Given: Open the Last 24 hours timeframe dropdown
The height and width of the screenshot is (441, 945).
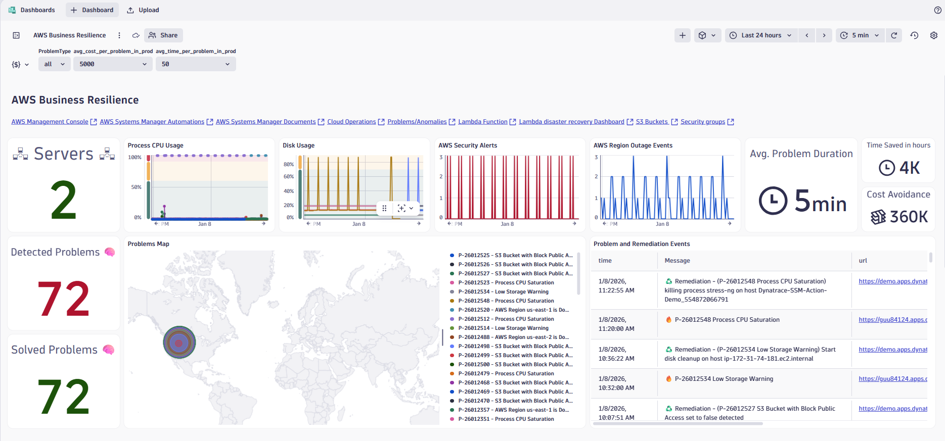Looking at the screenshot, I should tap(761, 35).
